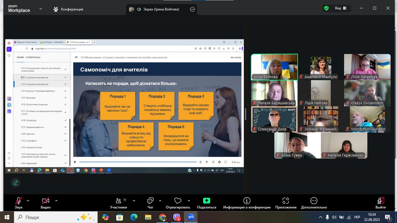This screenshot has height=223, width=397.
Task: Open the Вид layout menu
Action: coord(340,8)
